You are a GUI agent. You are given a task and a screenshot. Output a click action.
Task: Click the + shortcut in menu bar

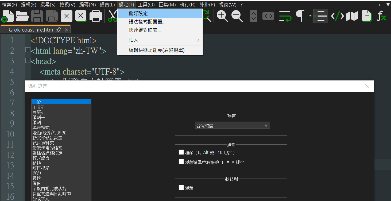(x=380, y=5)
